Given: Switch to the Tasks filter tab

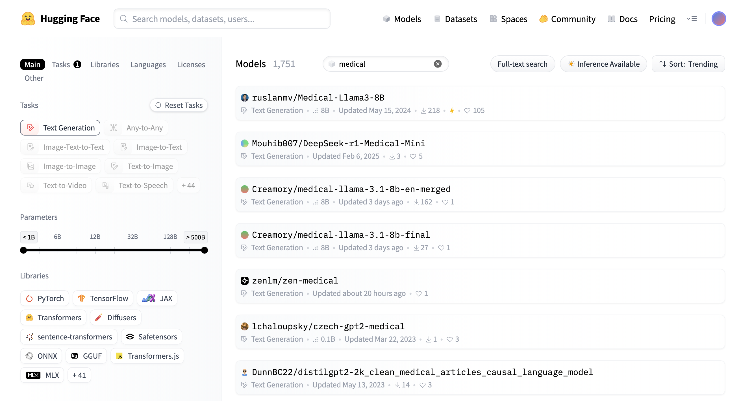Looking at the screenshot, I should (x=67, y=64).
